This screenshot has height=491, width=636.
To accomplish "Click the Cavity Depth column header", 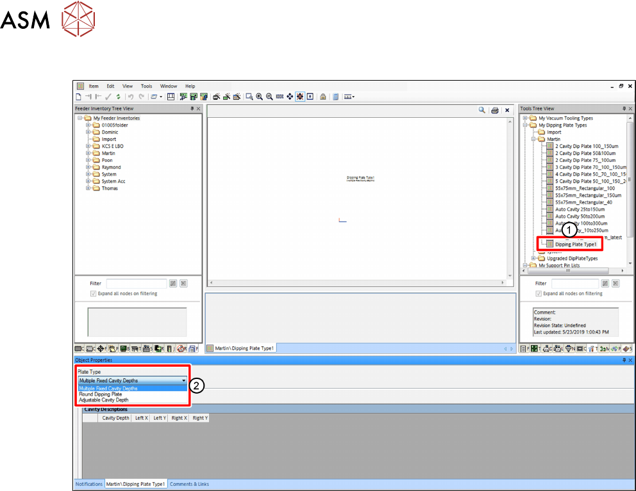I will click(115, 418).
